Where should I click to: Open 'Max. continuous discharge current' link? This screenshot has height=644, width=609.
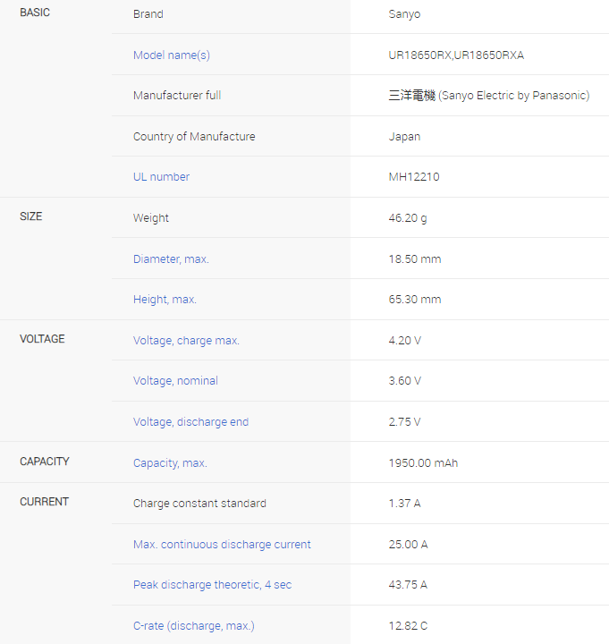[x=222, y=545]
